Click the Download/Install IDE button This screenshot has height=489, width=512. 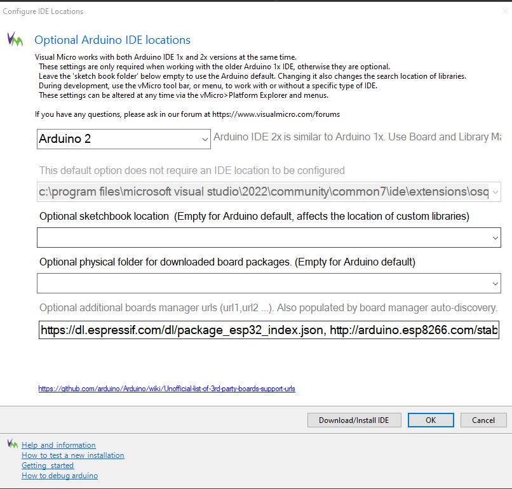354,420
